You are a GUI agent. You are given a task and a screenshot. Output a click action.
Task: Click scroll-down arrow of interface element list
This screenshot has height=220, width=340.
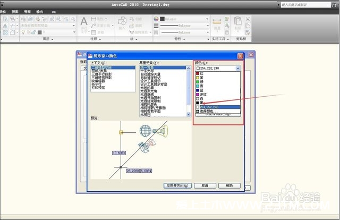click(189, 114)
